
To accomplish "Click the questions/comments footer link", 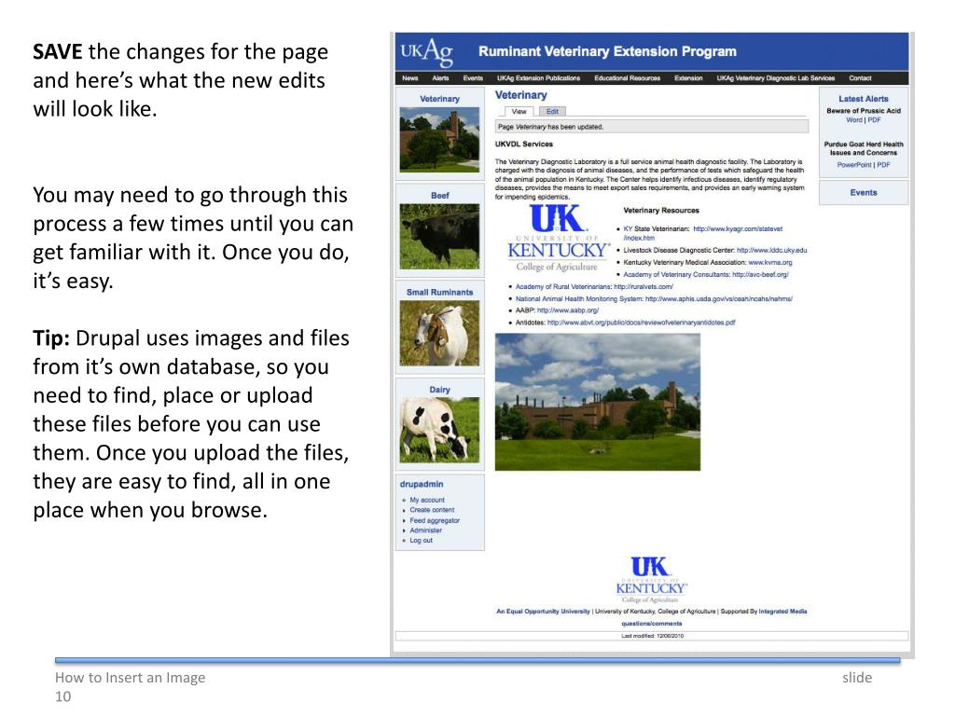I will (651, 624).
